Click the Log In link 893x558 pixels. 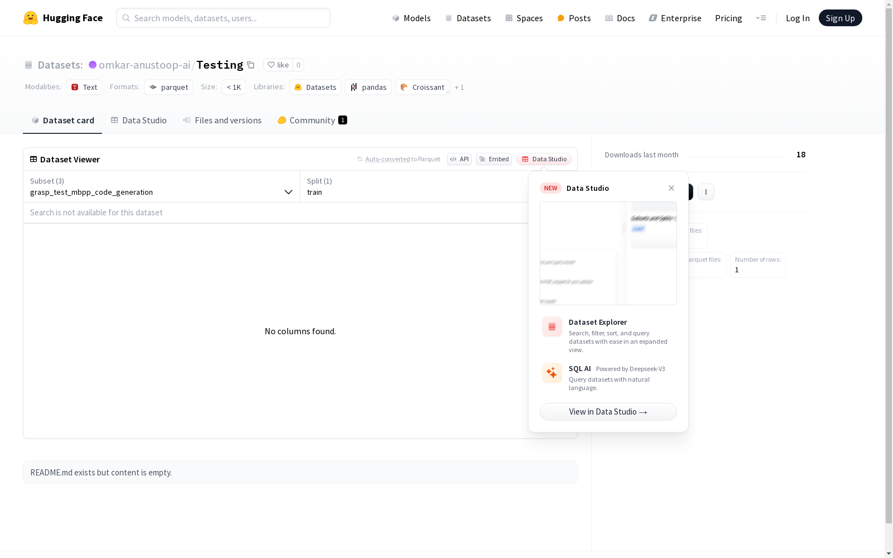click(798, 18)
